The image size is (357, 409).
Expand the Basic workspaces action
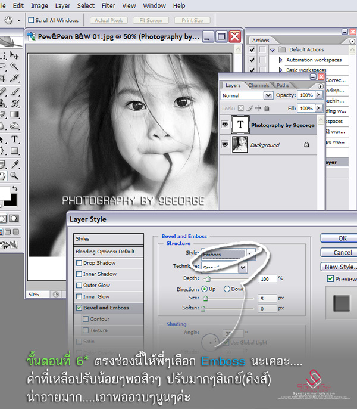tap(280, 70)
